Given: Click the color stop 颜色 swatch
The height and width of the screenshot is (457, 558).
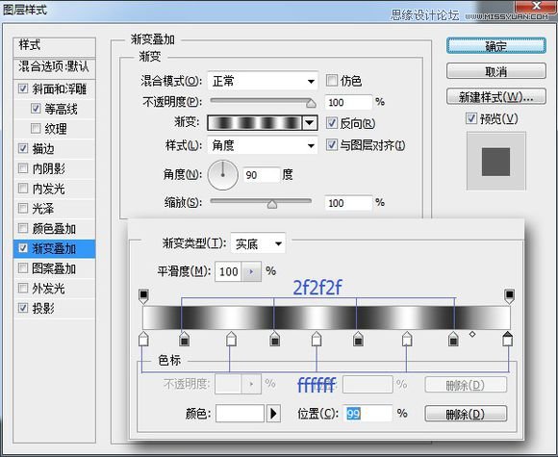Looking at the screenshot, I should tap(240, 413).
